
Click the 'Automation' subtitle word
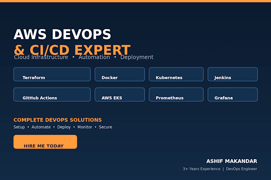pyautogui.click(x=94, y=57)
